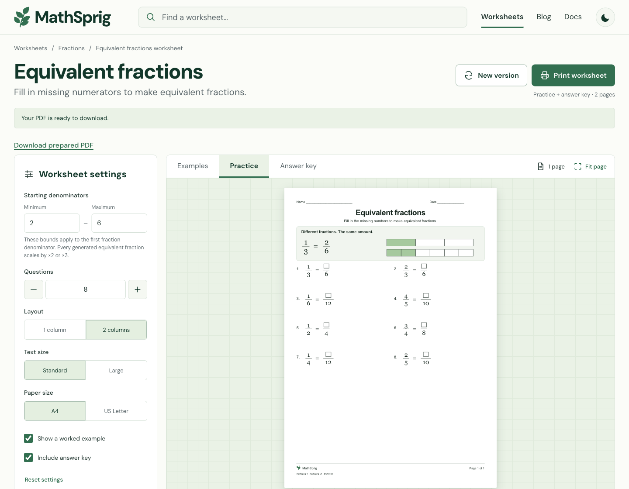Select US Letter paper size
Image resolution: width=629 pixels, height=489 pixels.
pos(116,411)
